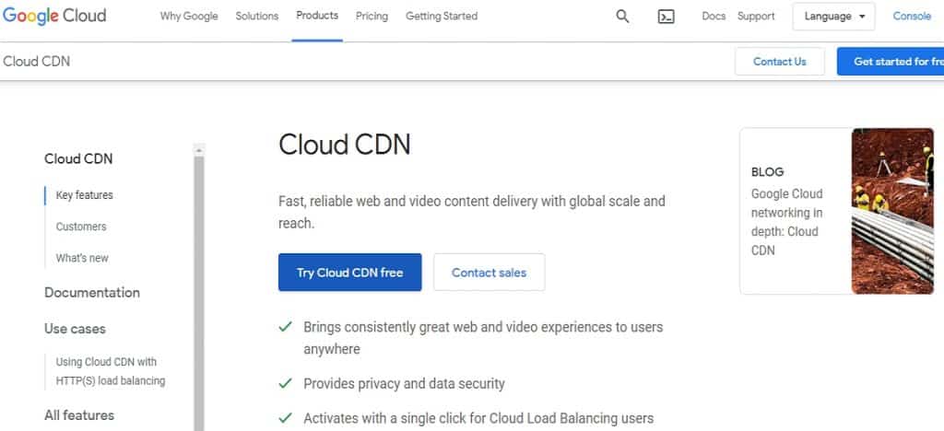Open the Docs link

[714, 17]
